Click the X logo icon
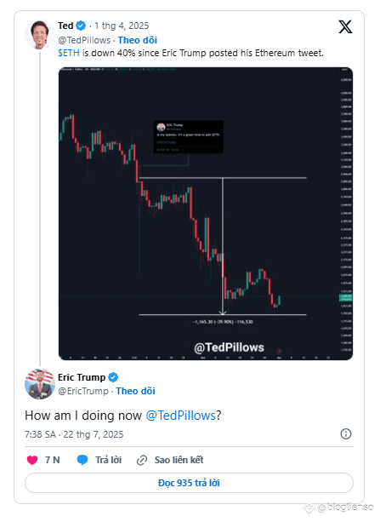Screen dimensions: 380x522 point(345,26)
